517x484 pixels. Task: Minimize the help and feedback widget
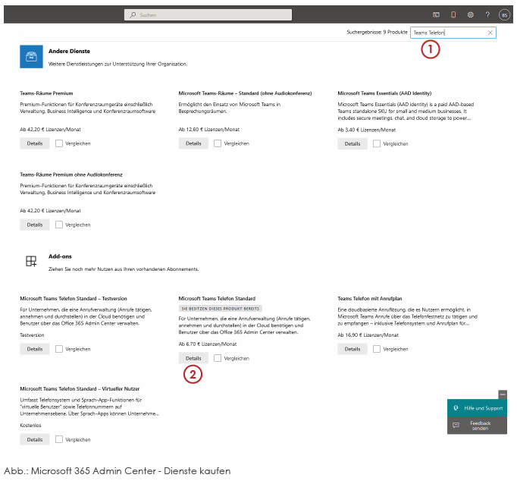coord(503,394)
